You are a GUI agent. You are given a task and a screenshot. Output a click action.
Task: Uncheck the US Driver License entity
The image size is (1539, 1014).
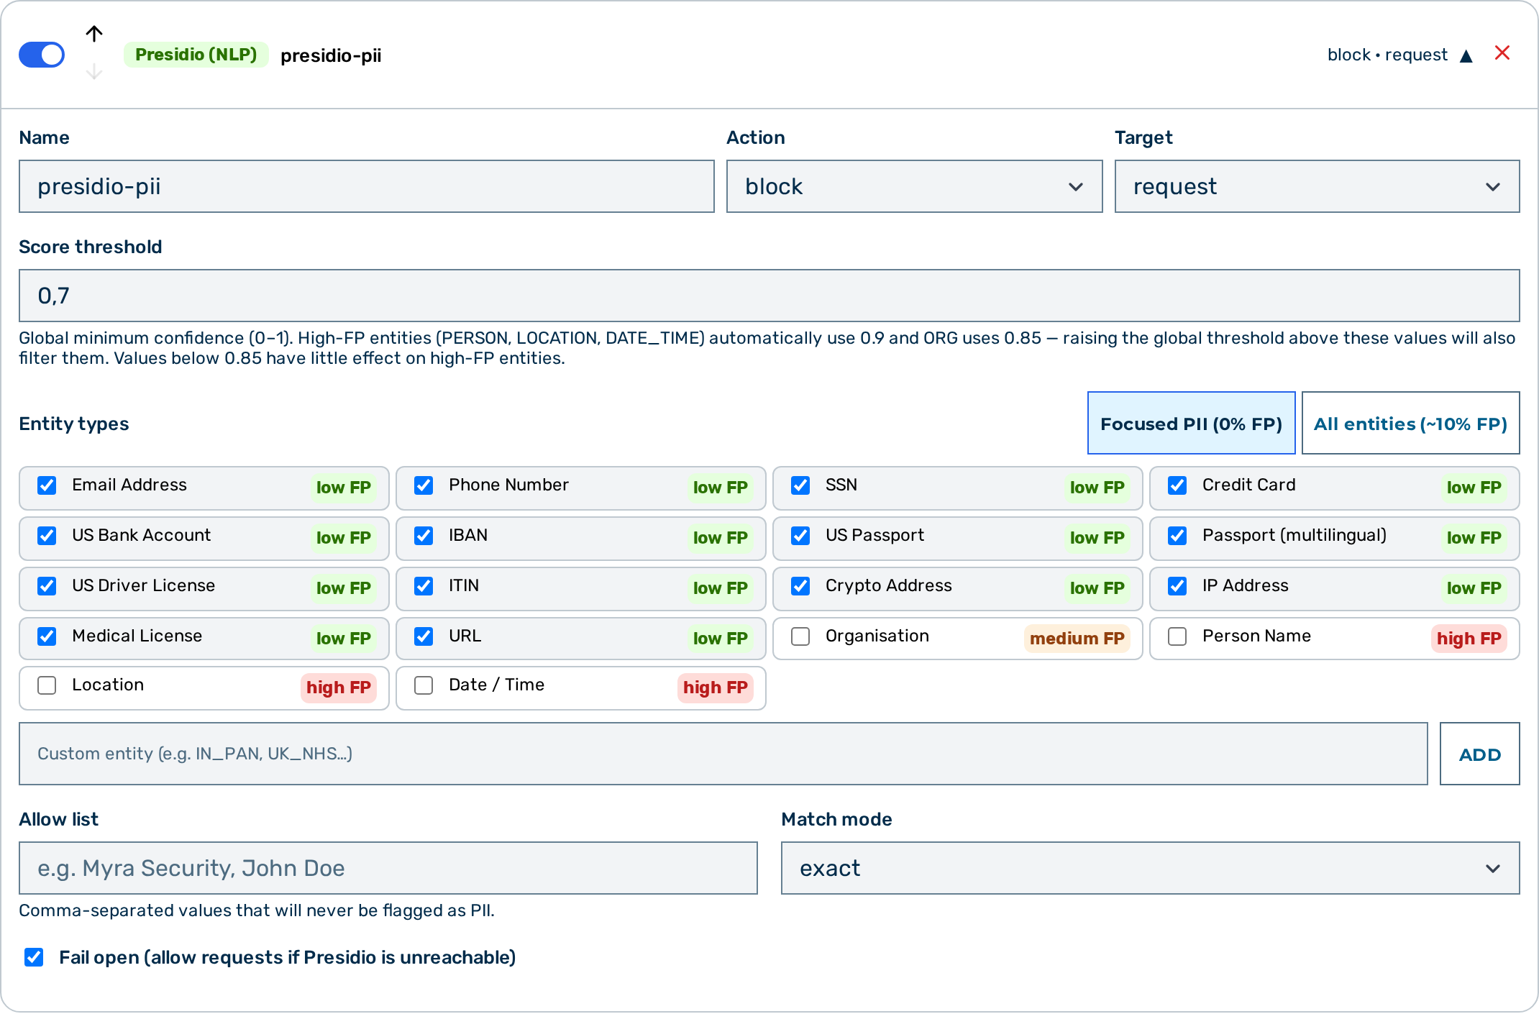(47, 586)
